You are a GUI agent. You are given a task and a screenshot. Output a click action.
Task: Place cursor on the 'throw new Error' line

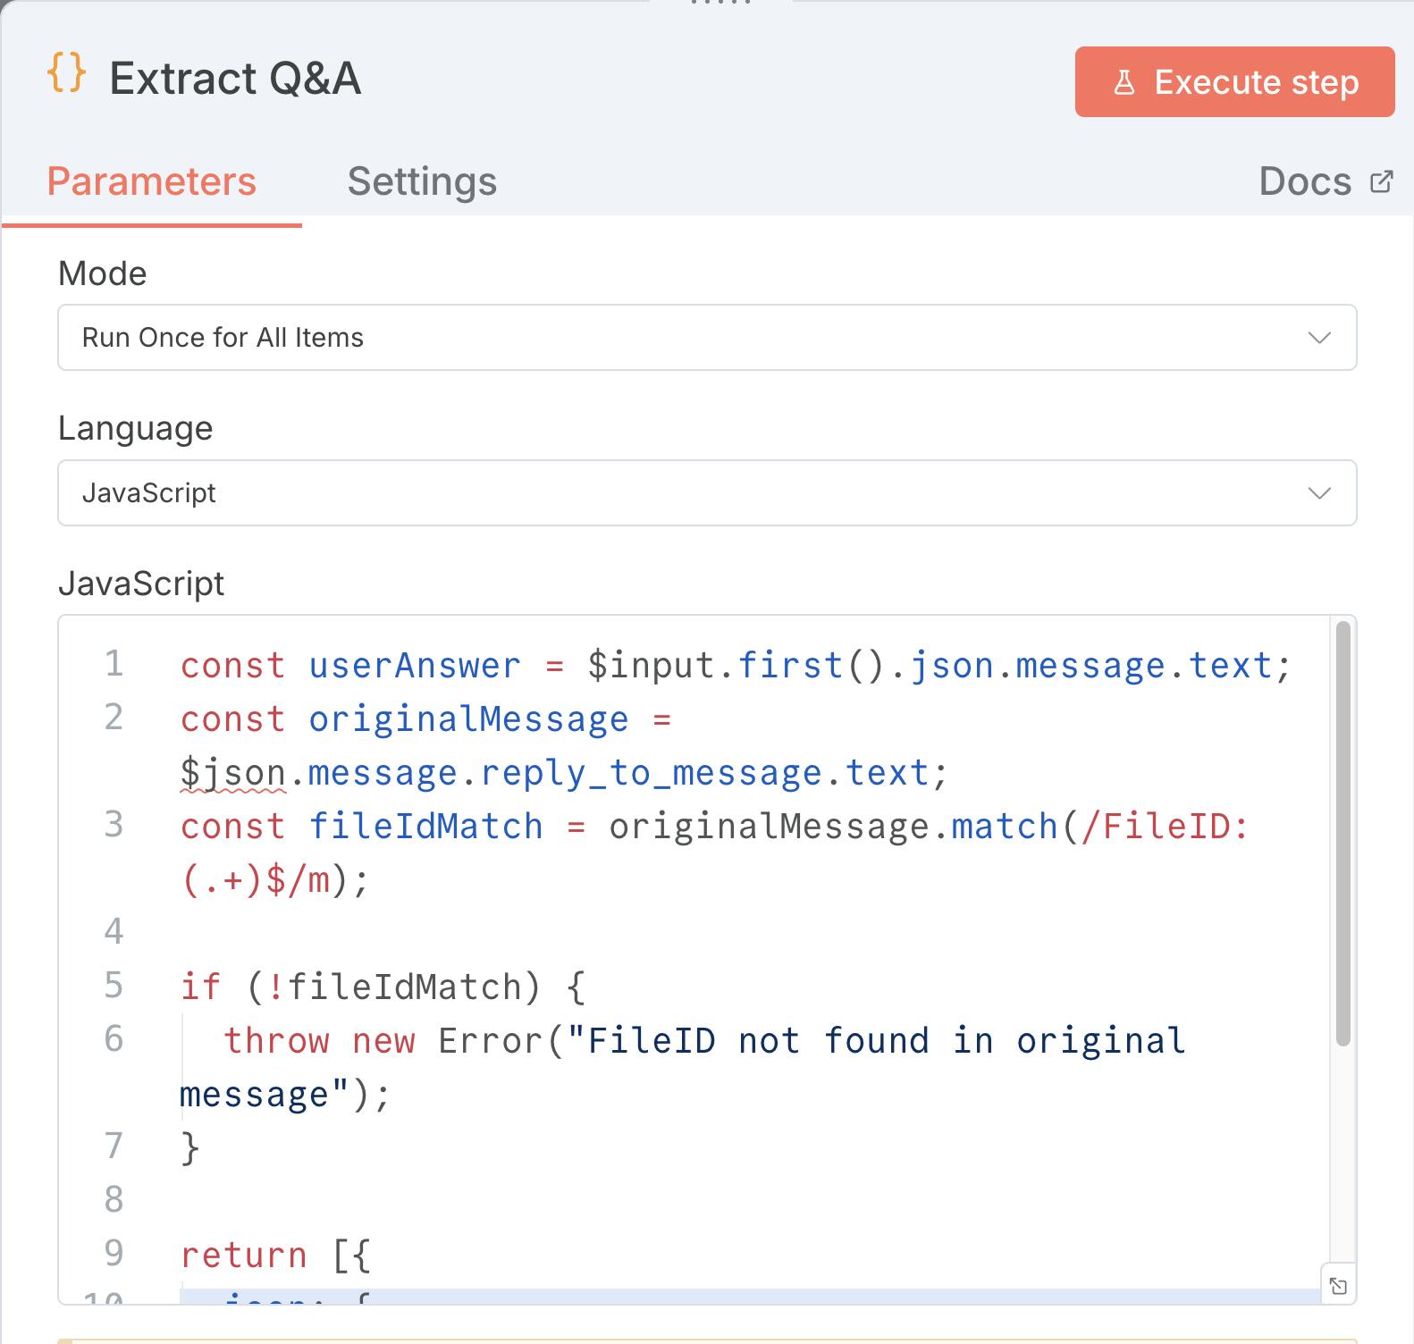tap(626, 1041)
